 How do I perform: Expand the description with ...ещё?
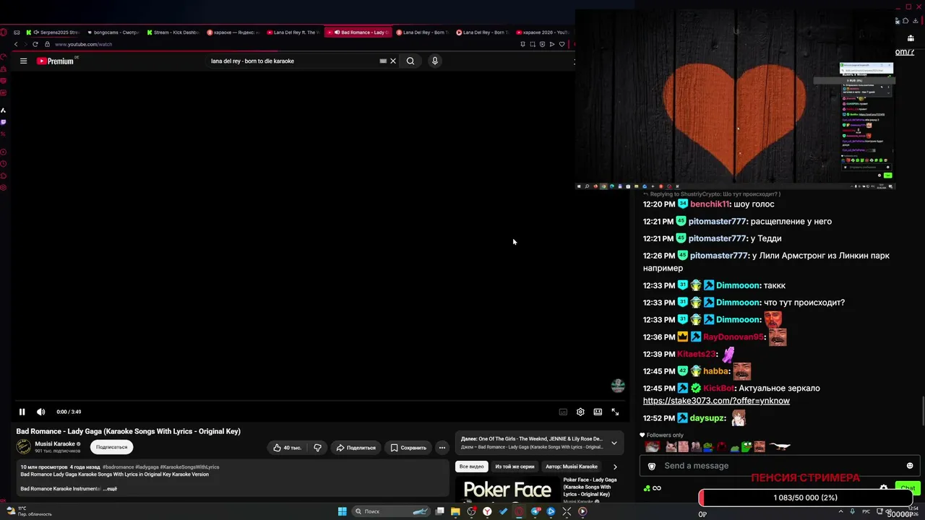pyautogui.click(x=110, y=489)
